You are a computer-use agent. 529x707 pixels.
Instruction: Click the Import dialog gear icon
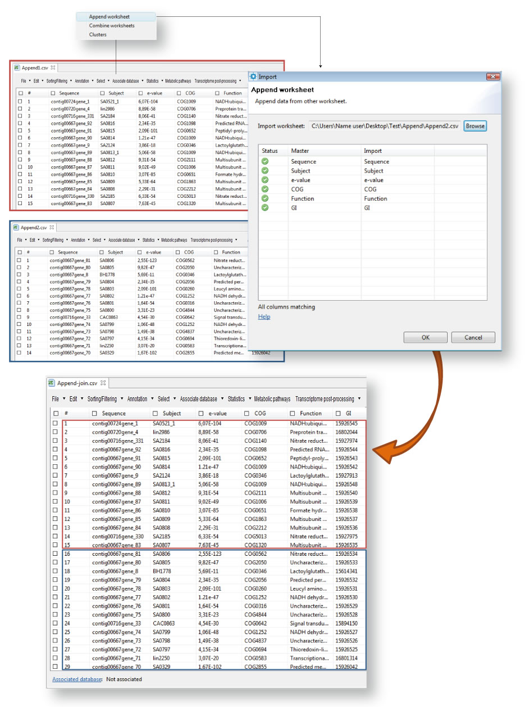253,77
